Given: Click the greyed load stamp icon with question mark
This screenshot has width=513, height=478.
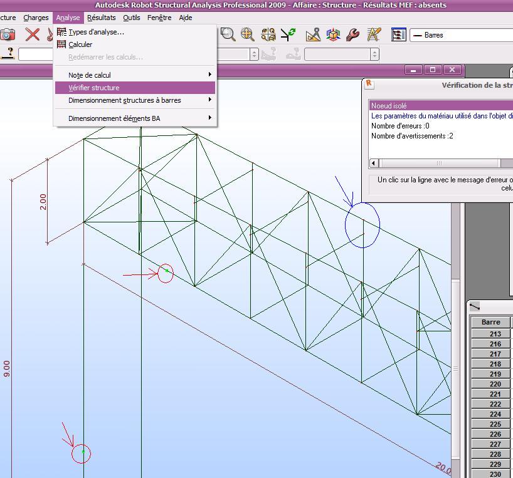Looking at the screenshot, I should (268, 54).
